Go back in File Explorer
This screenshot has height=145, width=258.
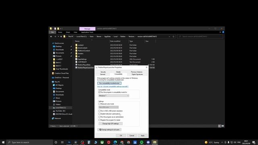coord(51,37)
